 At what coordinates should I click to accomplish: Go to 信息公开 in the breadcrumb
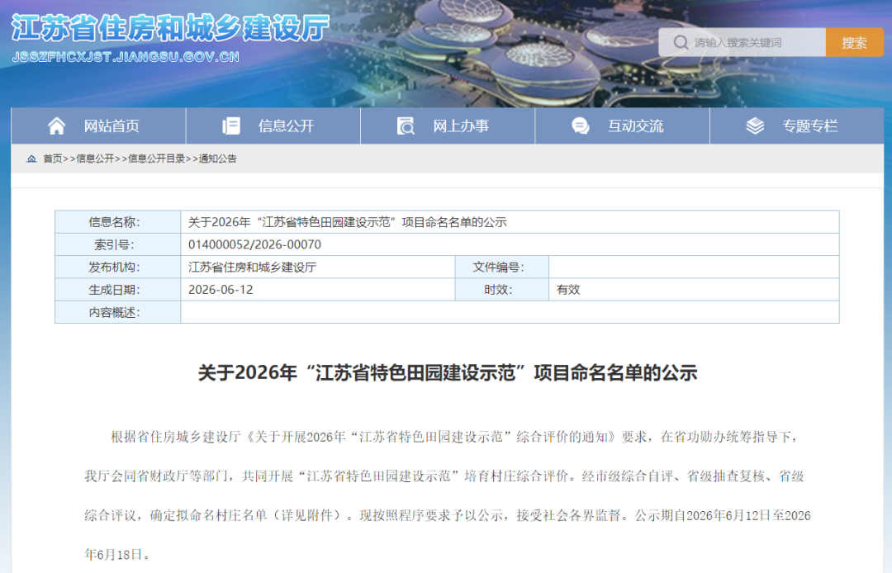(x=95, y=159)
